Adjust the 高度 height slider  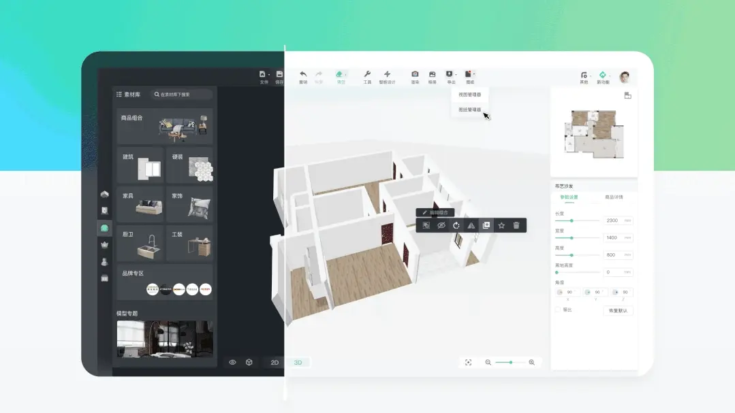(x=577, y=255)
